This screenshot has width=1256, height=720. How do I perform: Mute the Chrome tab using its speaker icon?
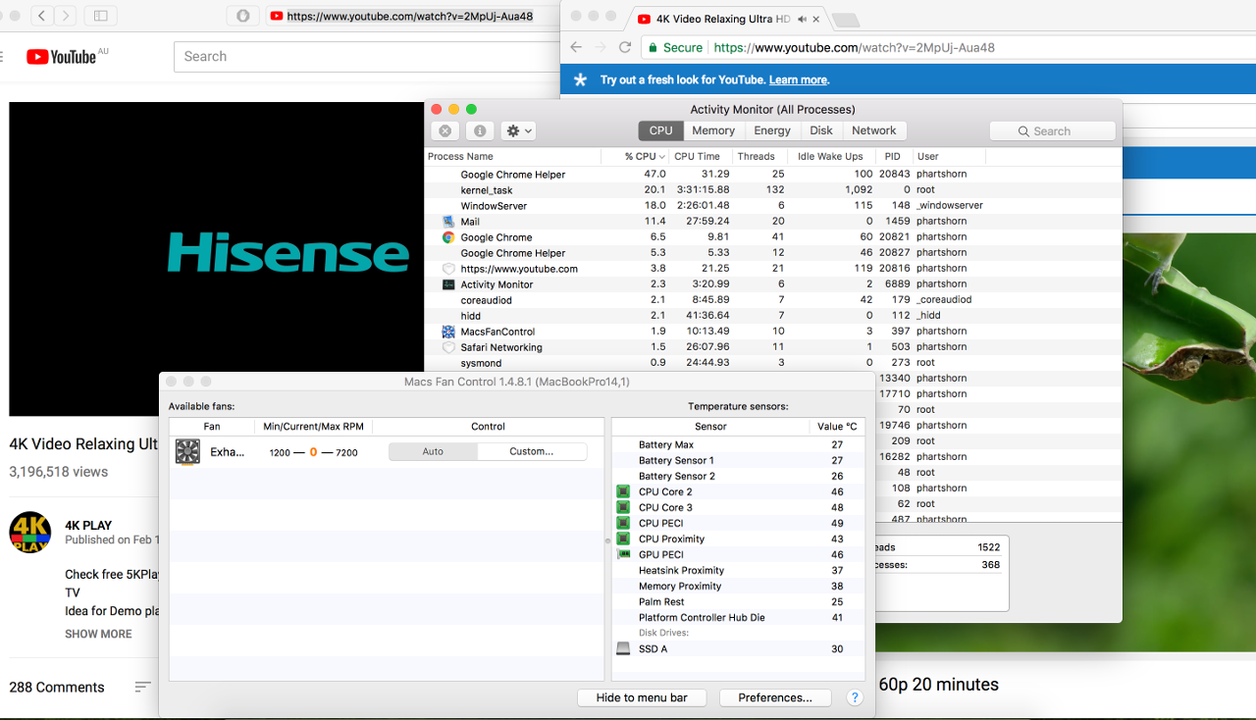click(x=803, y=20)
